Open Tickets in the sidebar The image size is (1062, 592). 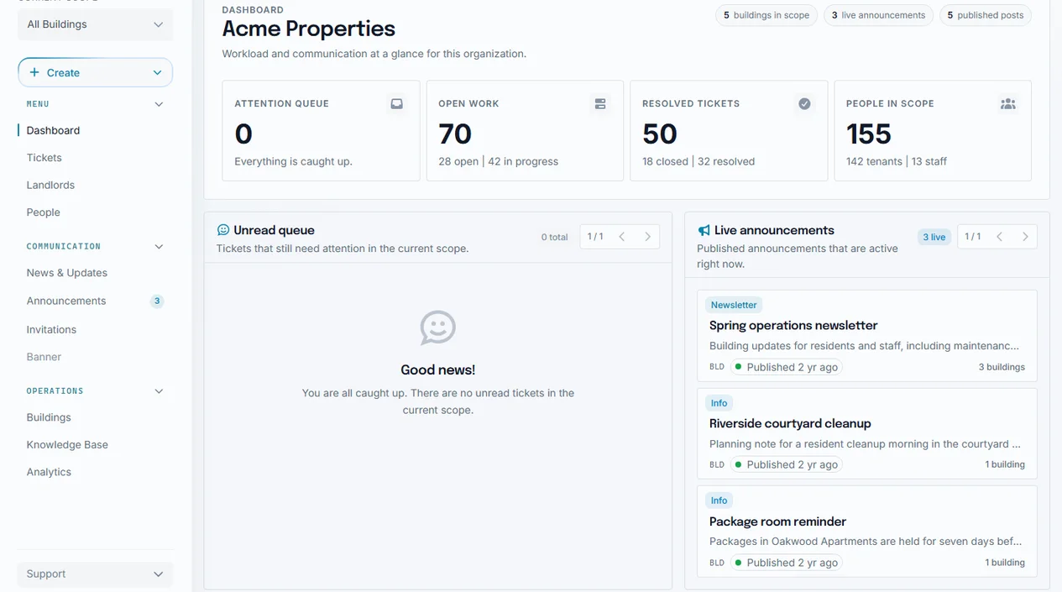44,158
